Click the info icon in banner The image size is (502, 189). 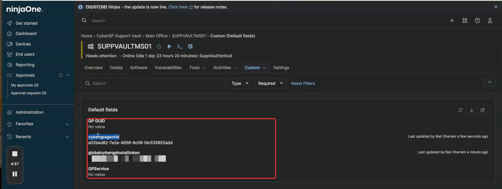click(x=81, y=7)
